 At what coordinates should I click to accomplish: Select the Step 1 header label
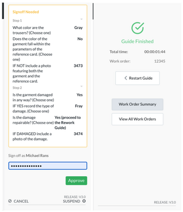[x=17, y=21]
